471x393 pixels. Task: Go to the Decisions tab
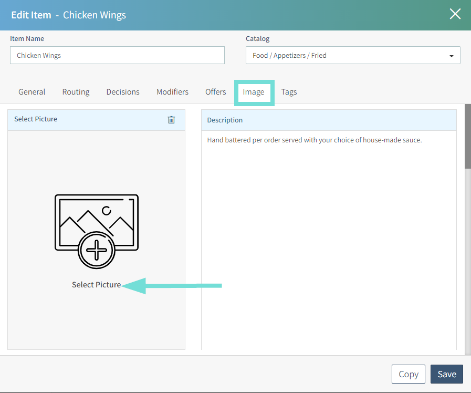coord(123,92)
